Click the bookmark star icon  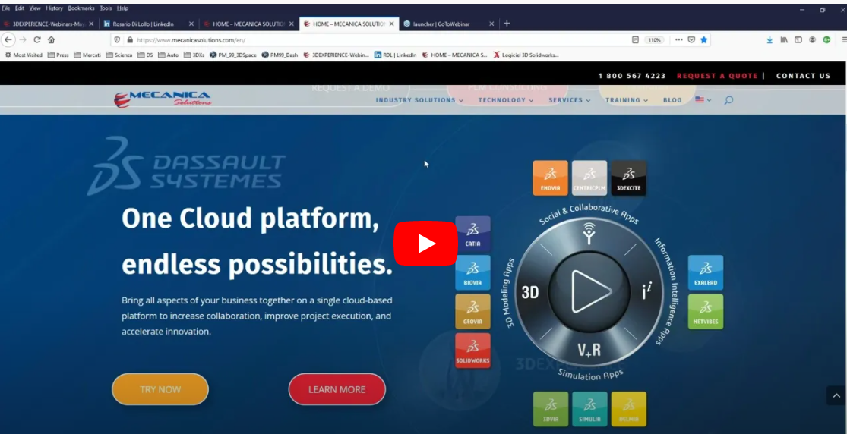click(704, 40)
